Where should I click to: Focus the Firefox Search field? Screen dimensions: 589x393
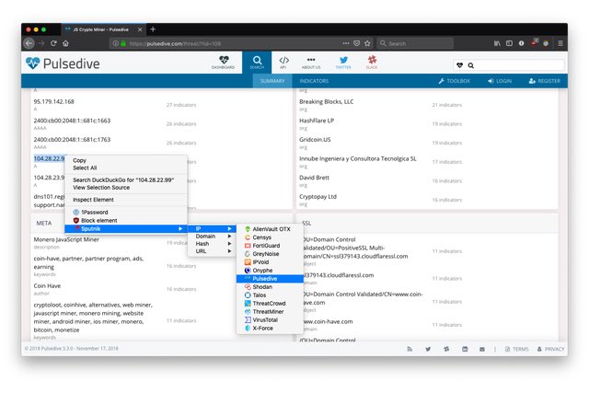click(x=415, y=43)
